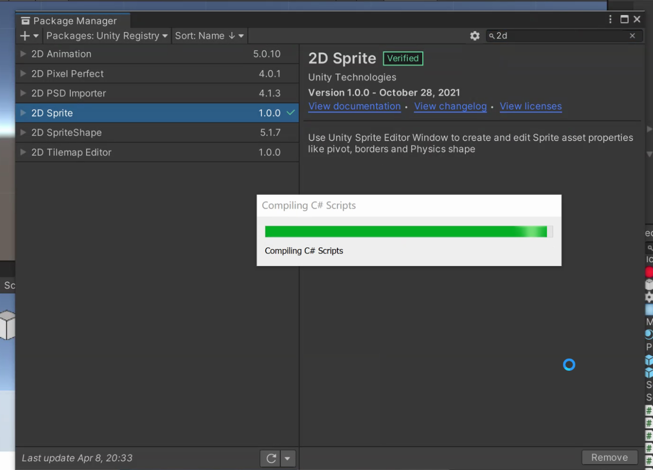Viewport: 653px width, 470px height.
Task: Open the Packages: Unity Registry dropdown
Action: pyautogui.click(x=107, y=36)
